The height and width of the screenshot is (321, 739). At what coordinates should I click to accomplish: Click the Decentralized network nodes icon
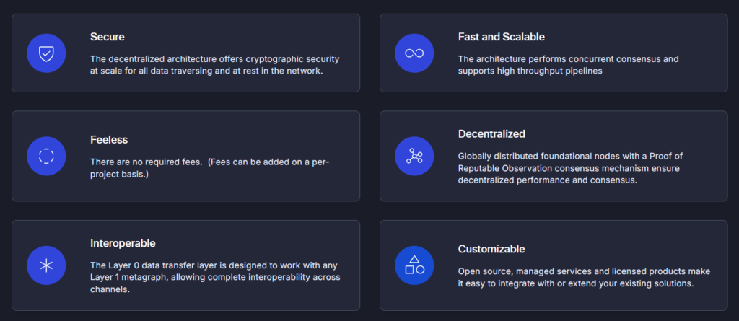coord(414,156)
